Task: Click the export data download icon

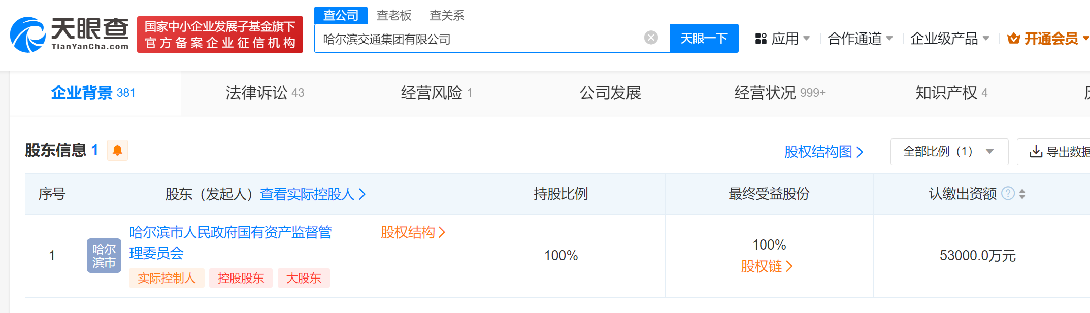Action: 1035,152
